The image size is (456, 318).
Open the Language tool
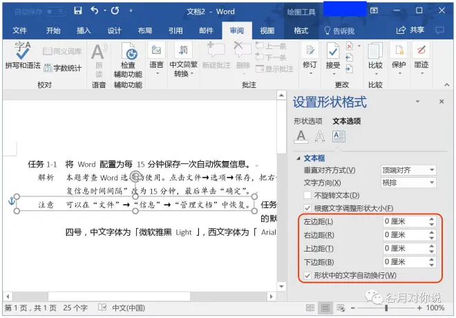[156, 58]
